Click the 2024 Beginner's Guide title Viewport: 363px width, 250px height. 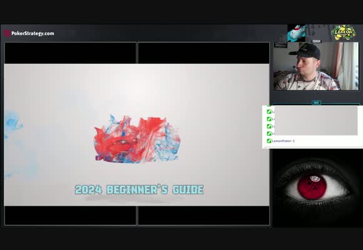[139, 189]
